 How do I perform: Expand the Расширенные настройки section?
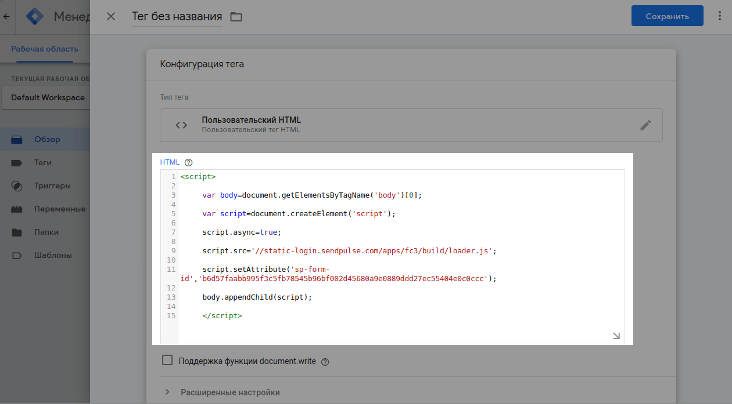[x=230, y=392]
